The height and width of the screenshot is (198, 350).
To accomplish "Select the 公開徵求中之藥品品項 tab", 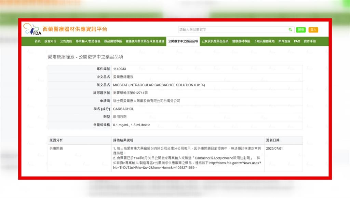I will 183,41.
